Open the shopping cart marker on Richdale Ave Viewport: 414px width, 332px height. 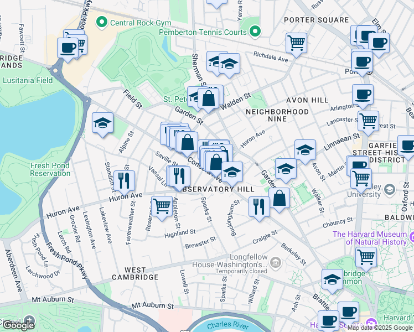(x=297, y=42)
